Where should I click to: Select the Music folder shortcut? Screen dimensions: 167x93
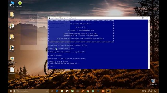[x=12, y=37]
